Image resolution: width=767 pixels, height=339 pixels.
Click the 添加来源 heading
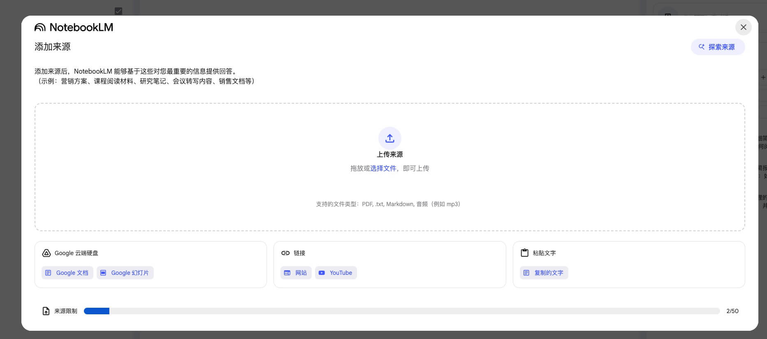53,47
